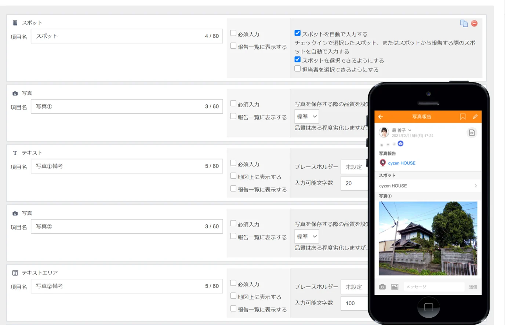This screenshot has width=505, height=325.
Task: Tap the camera icon in phone message bar
Action: tap(382, 287)
